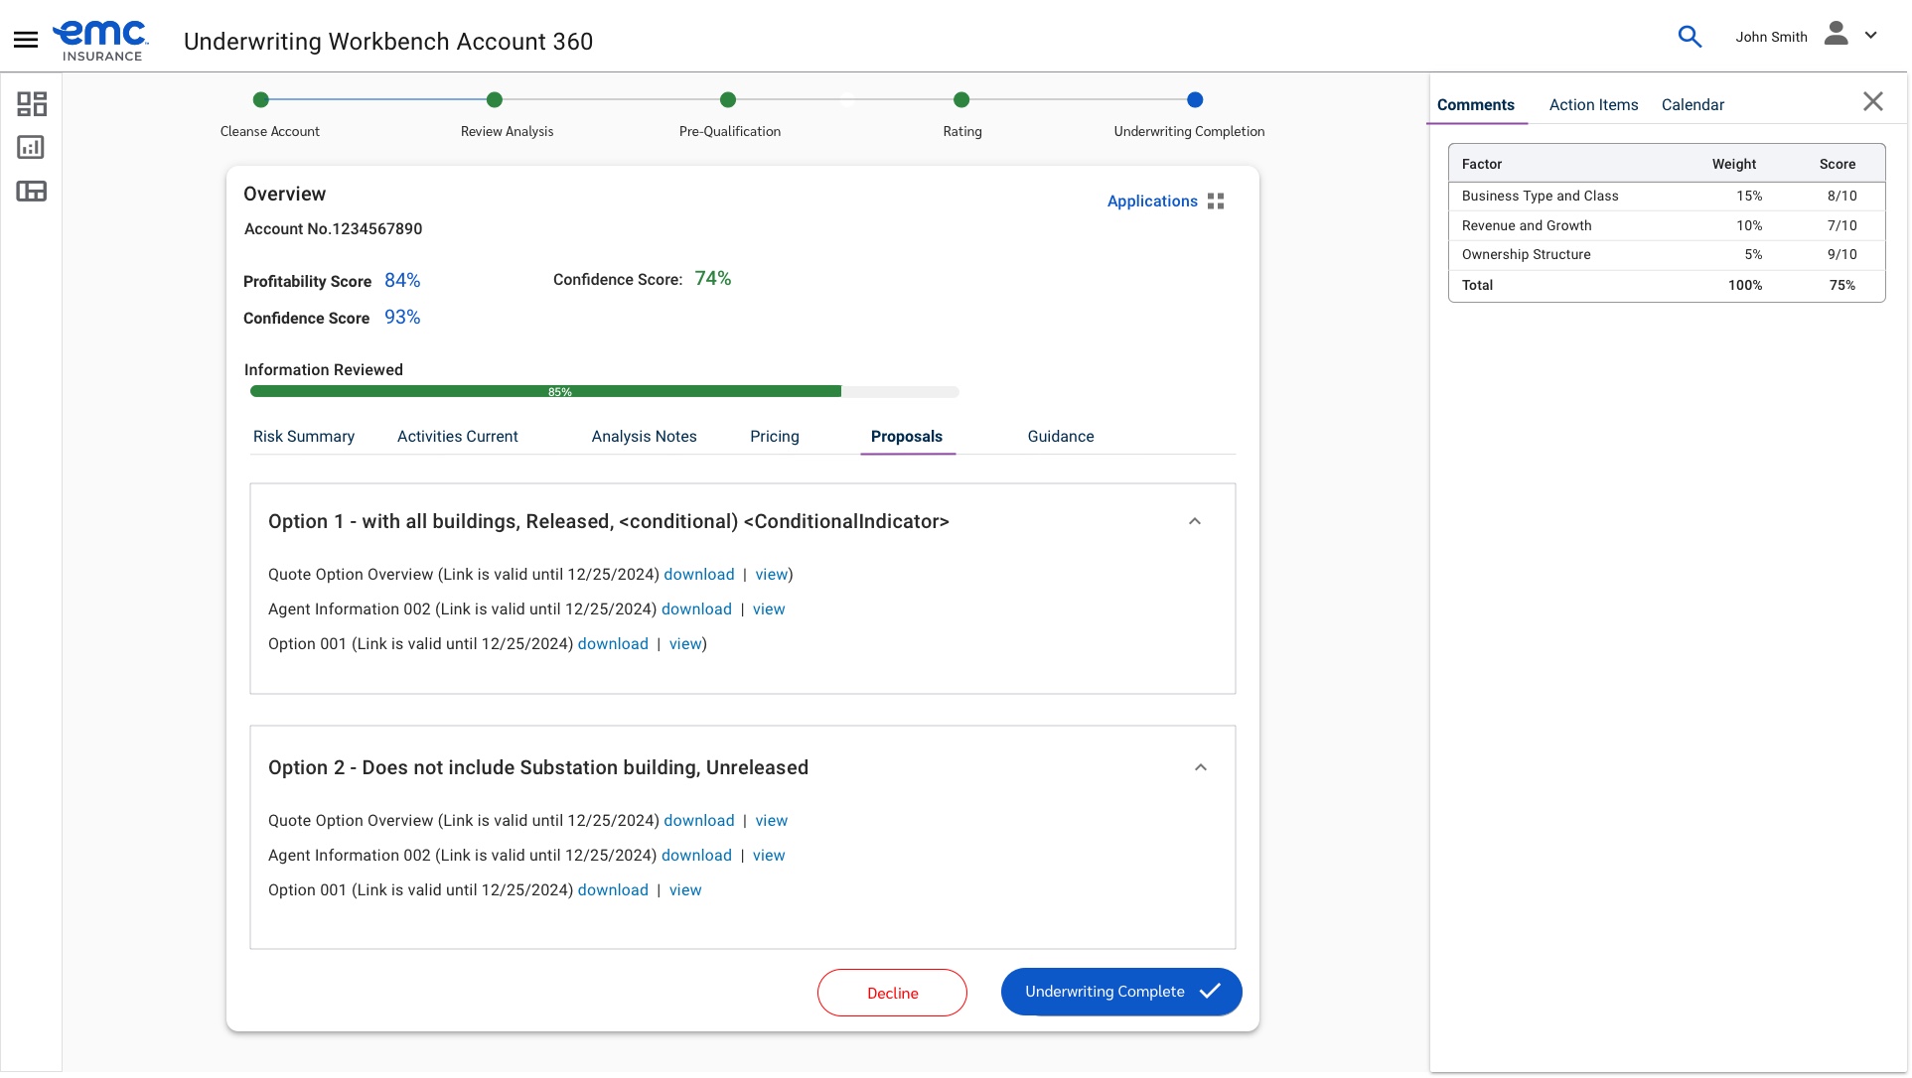Click the Information Reviewed progress bar
This screenshot has width=1912, height=1078.
pos(604,392)
